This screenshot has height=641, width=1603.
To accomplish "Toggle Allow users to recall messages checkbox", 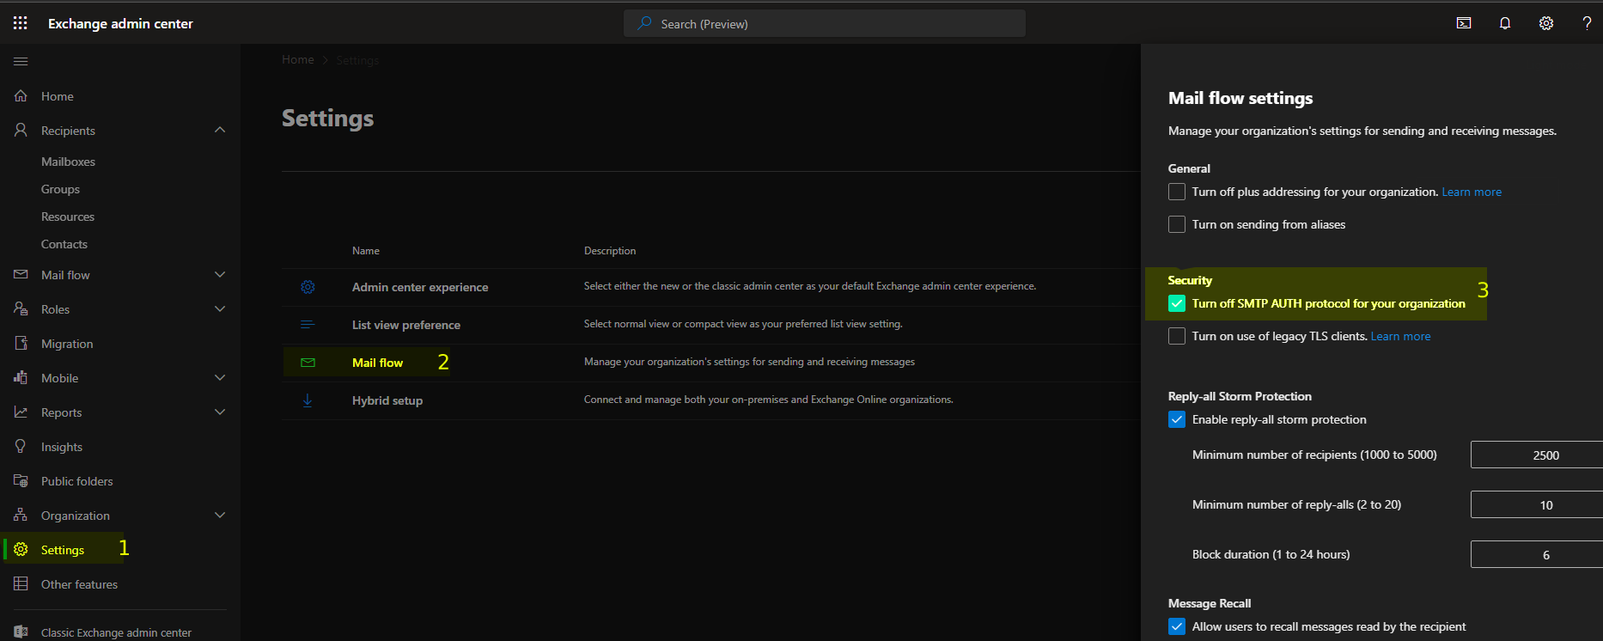I will tap(1177, 626).
